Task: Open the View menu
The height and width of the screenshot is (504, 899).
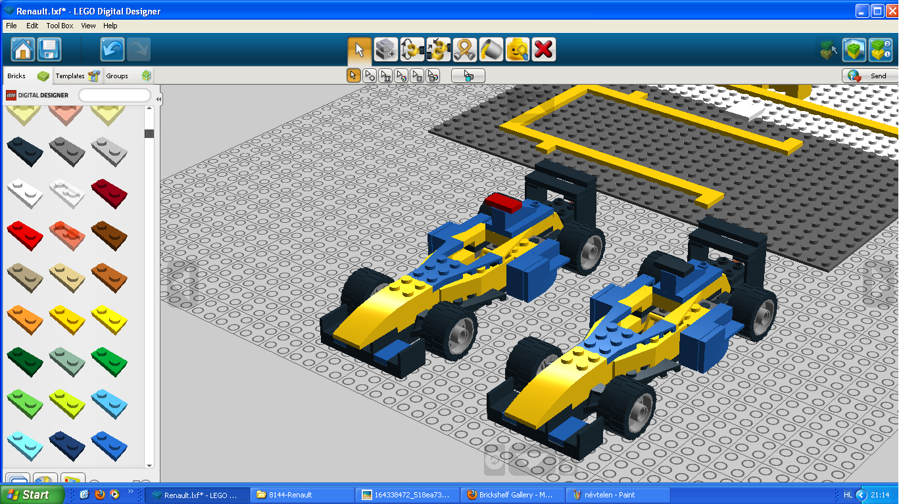Action: click(x=88, y=26)
